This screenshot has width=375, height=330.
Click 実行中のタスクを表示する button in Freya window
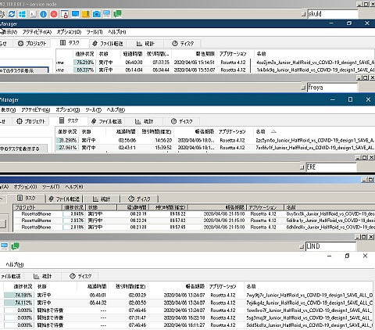click(23, 149)
